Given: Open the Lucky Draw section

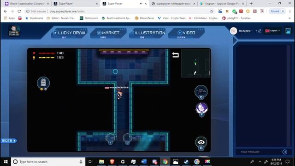Looking at the screenshot, I should click(69, 33).
